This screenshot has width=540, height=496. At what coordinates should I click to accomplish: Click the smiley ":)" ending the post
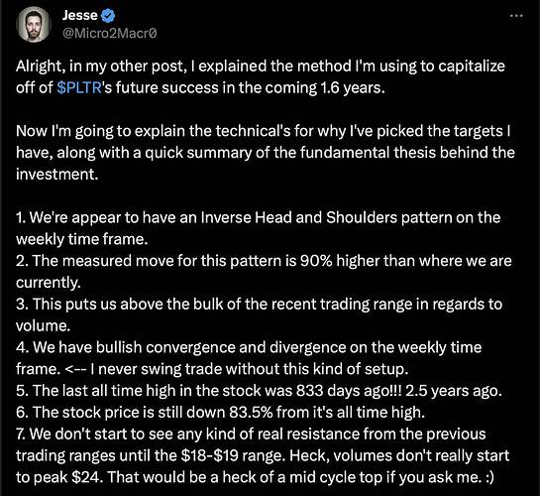click(489, 478)
